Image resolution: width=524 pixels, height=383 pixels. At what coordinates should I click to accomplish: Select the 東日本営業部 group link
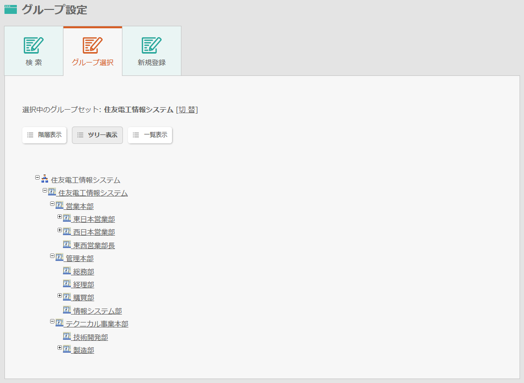pos(94,219)
